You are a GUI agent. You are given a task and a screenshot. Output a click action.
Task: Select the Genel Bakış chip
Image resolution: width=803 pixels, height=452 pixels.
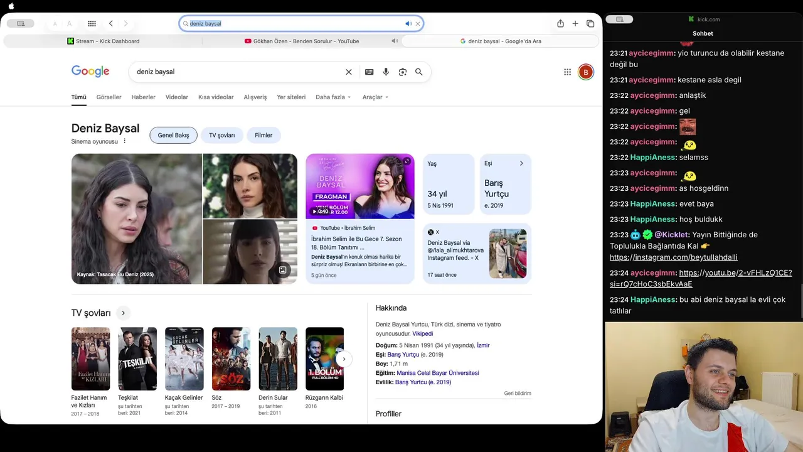click(173, 135)
